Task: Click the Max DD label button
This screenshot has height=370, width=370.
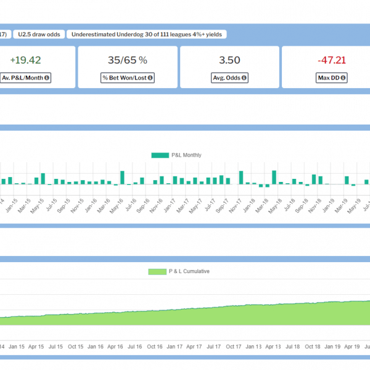Action: (332, 78)
